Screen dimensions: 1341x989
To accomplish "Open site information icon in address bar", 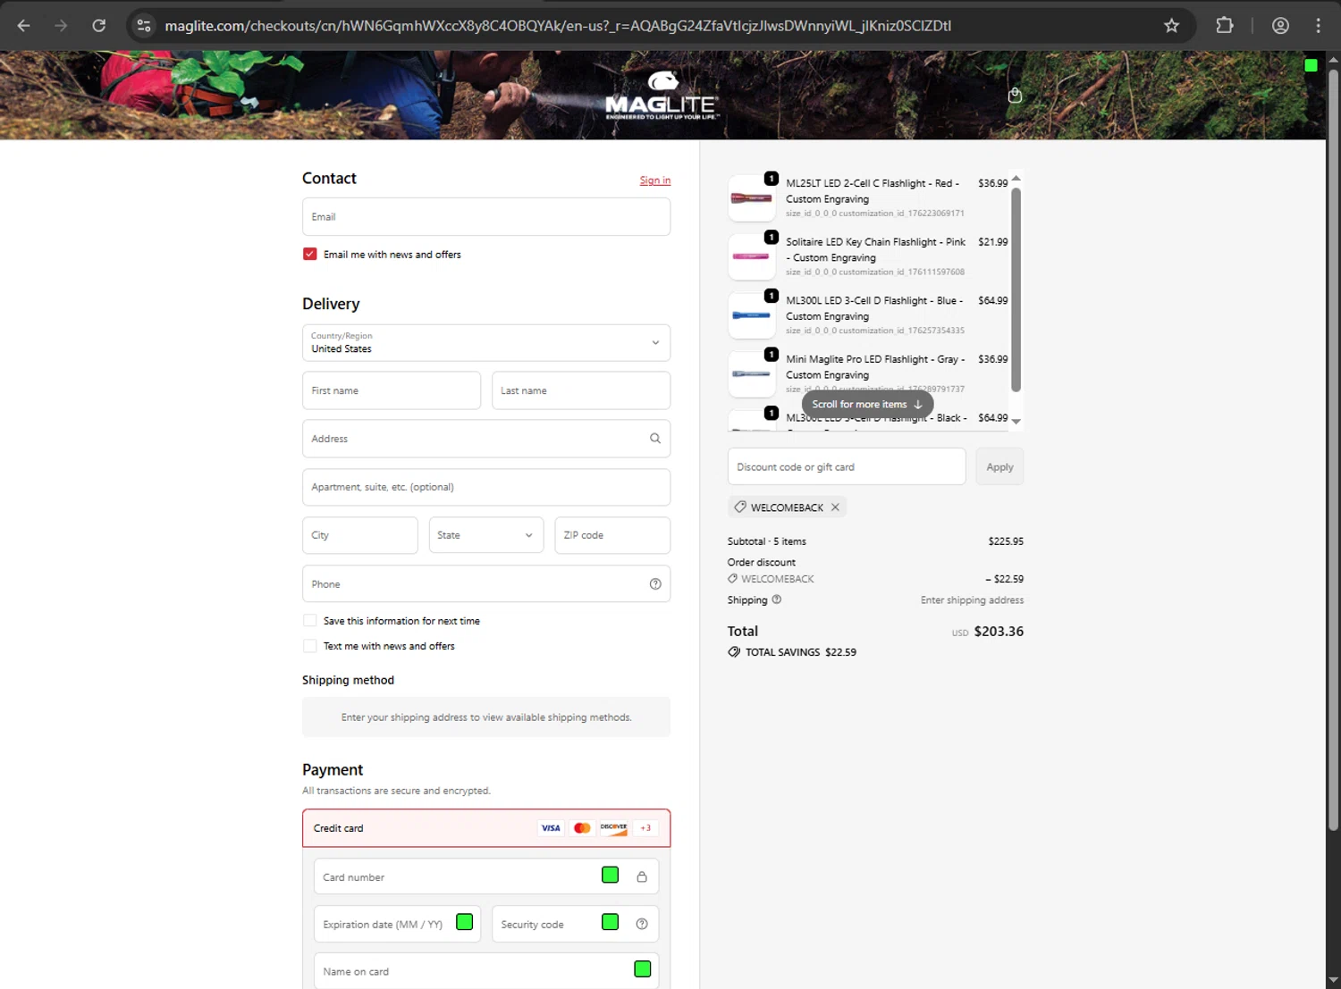I will pos(144,26).
